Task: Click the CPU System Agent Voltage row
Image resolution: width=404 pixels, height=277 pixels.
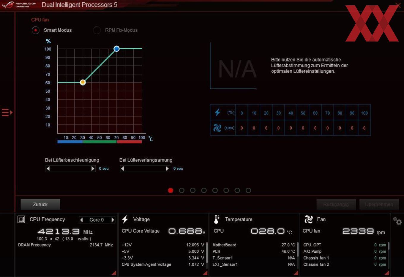Action: pos(163,265)
